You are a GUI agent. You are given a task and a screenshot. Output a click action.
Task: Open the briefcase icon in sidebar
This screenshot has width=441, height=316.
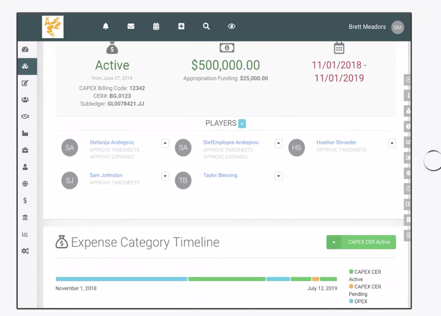click(25, 150)
